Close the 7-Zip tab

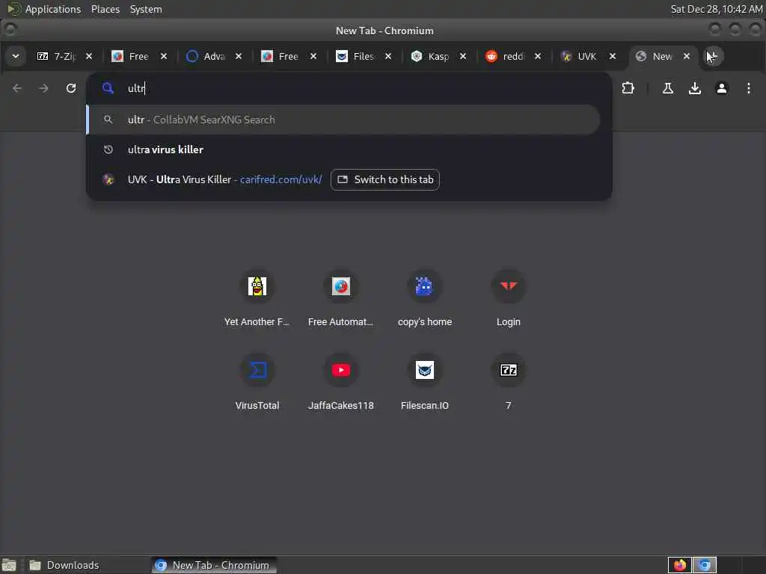89,56
